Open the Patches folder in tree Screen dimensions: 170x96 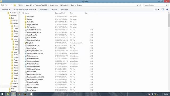tap(15, 23)
